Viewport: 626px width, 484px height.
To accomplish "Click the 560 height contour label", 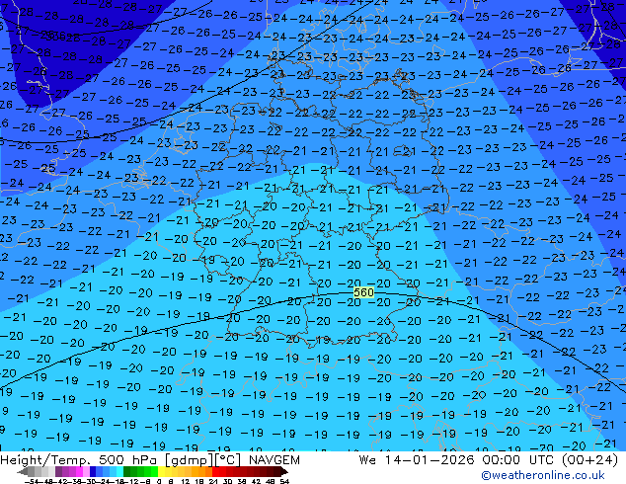I will tap(363, 292).
